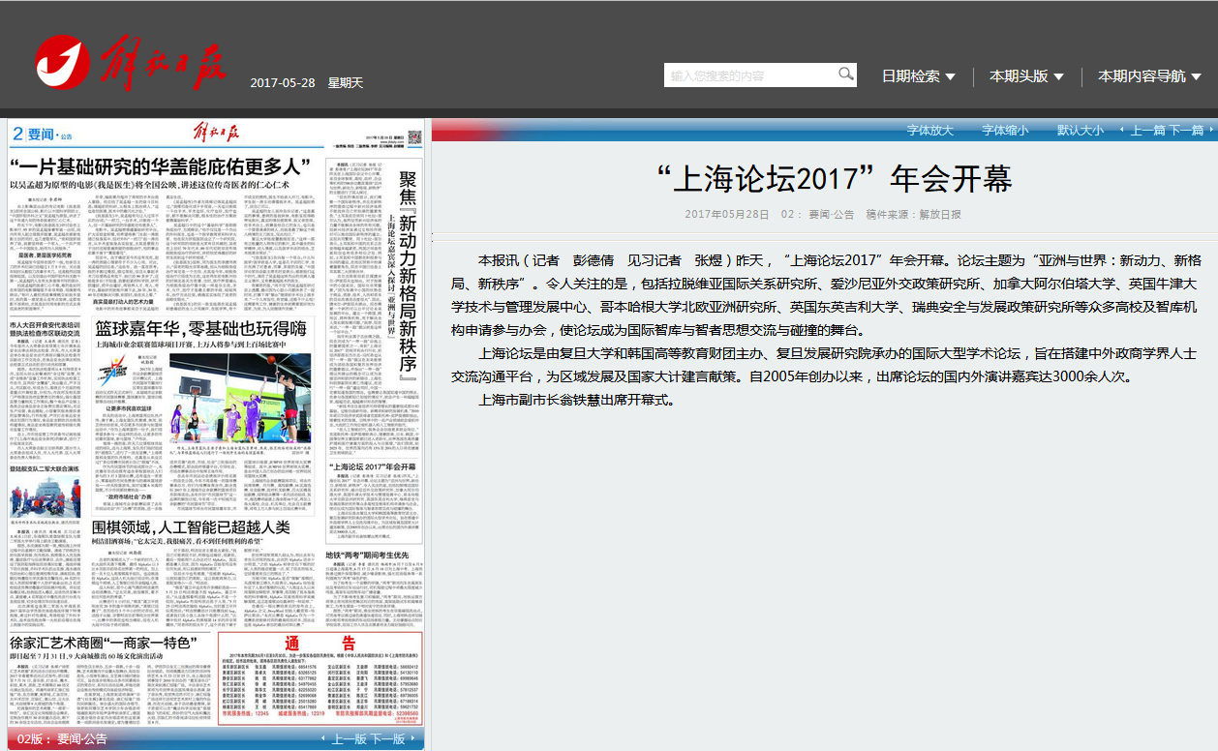The height and width of the screenshot is (751, 1218).
Task: Open the small "上海论坛2017"年会开幕 article on page
Action: coord(373,466)
